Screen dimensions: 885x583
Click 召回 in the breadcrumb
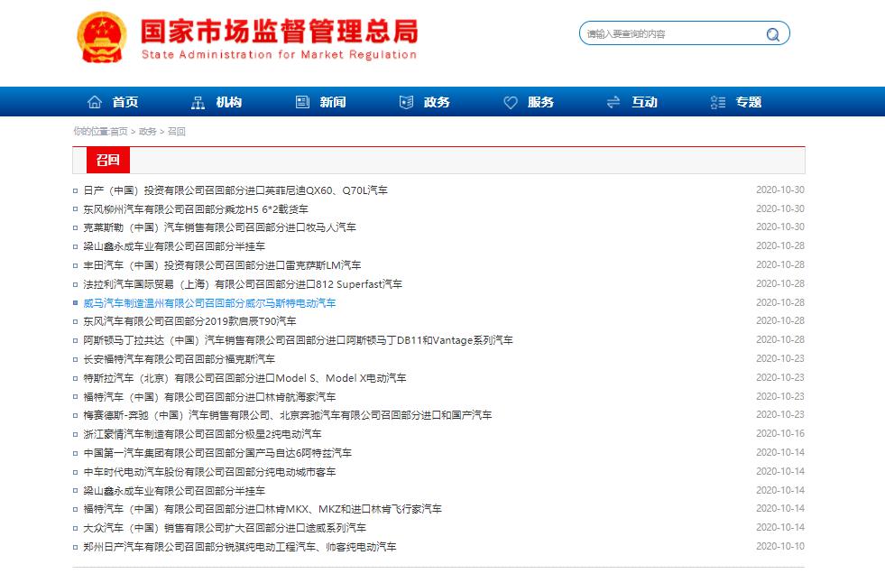pyautogui.click(x=177, y=132)
